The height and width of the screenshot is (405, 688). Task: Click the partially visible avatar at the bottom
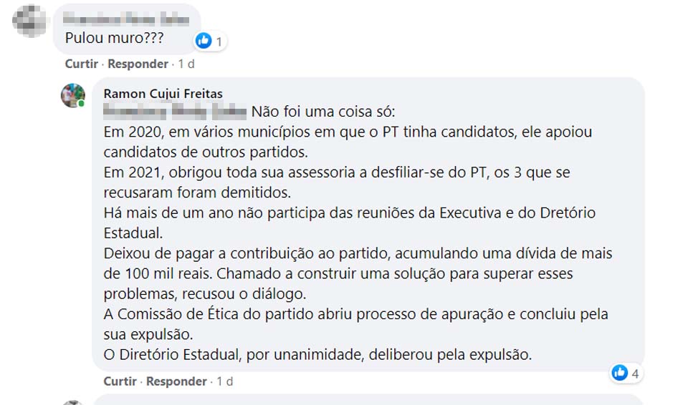(73, 402)
